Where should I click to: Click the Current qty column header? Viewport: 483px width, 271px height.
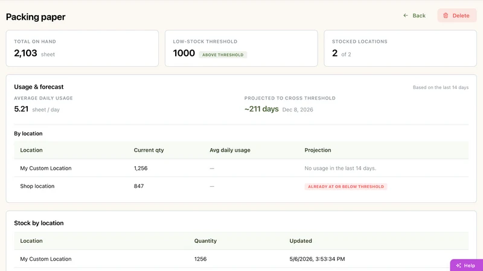[x=149, y=150]
